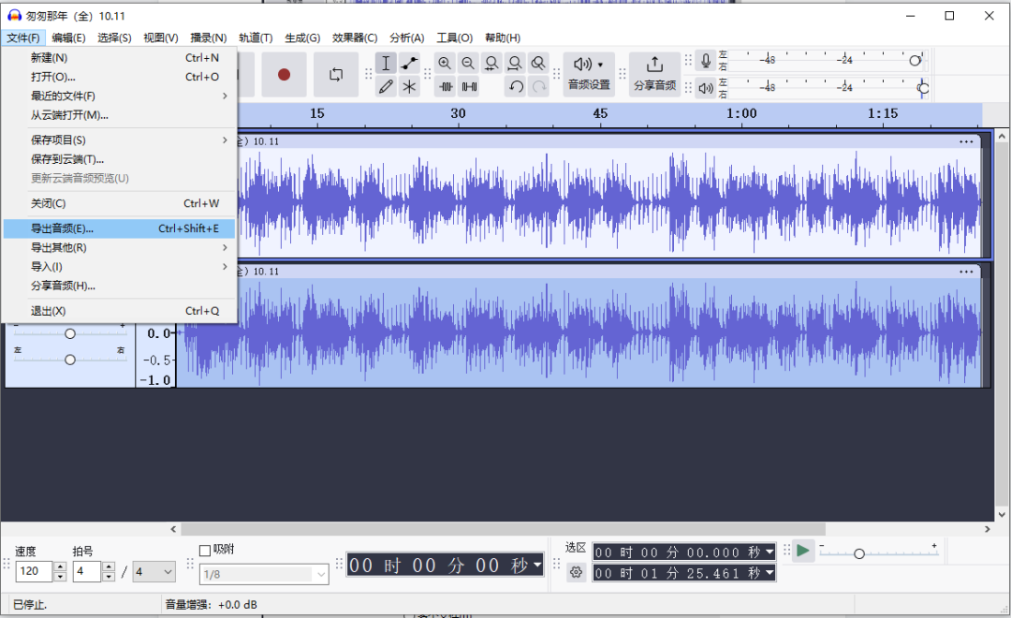Click the Record button
The image size is (1011, 618).
(284, 75)
